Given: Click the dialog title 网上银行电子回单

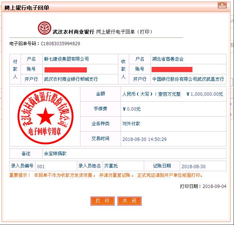Looking at the screenshot, I should (x=27, y=8).
